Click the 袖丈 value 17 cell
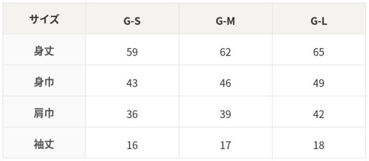 pos(225,143)
